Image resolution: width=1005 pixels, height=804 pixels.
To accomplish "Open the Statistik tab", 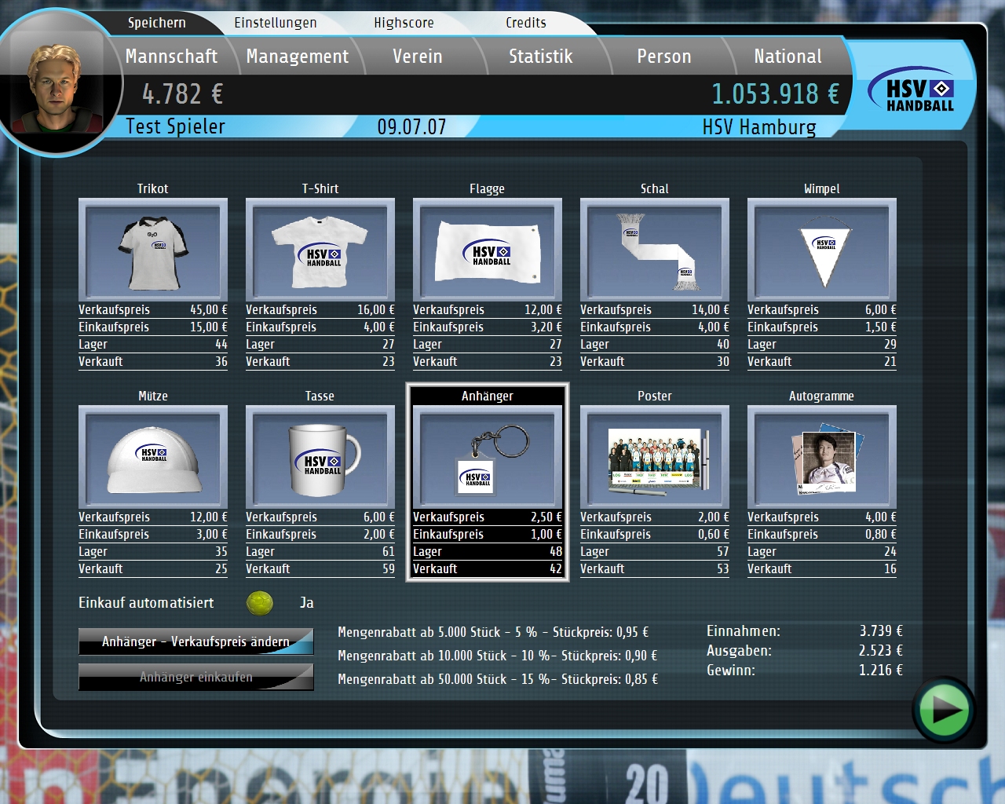I will [540, 57].
